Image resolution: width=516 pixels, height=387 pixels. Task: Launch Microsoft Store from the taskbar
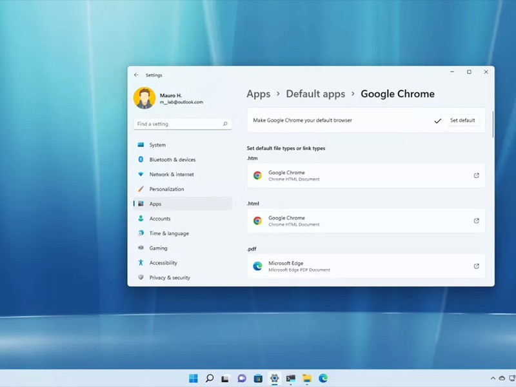pyautogui.click(x=258, y=379)
